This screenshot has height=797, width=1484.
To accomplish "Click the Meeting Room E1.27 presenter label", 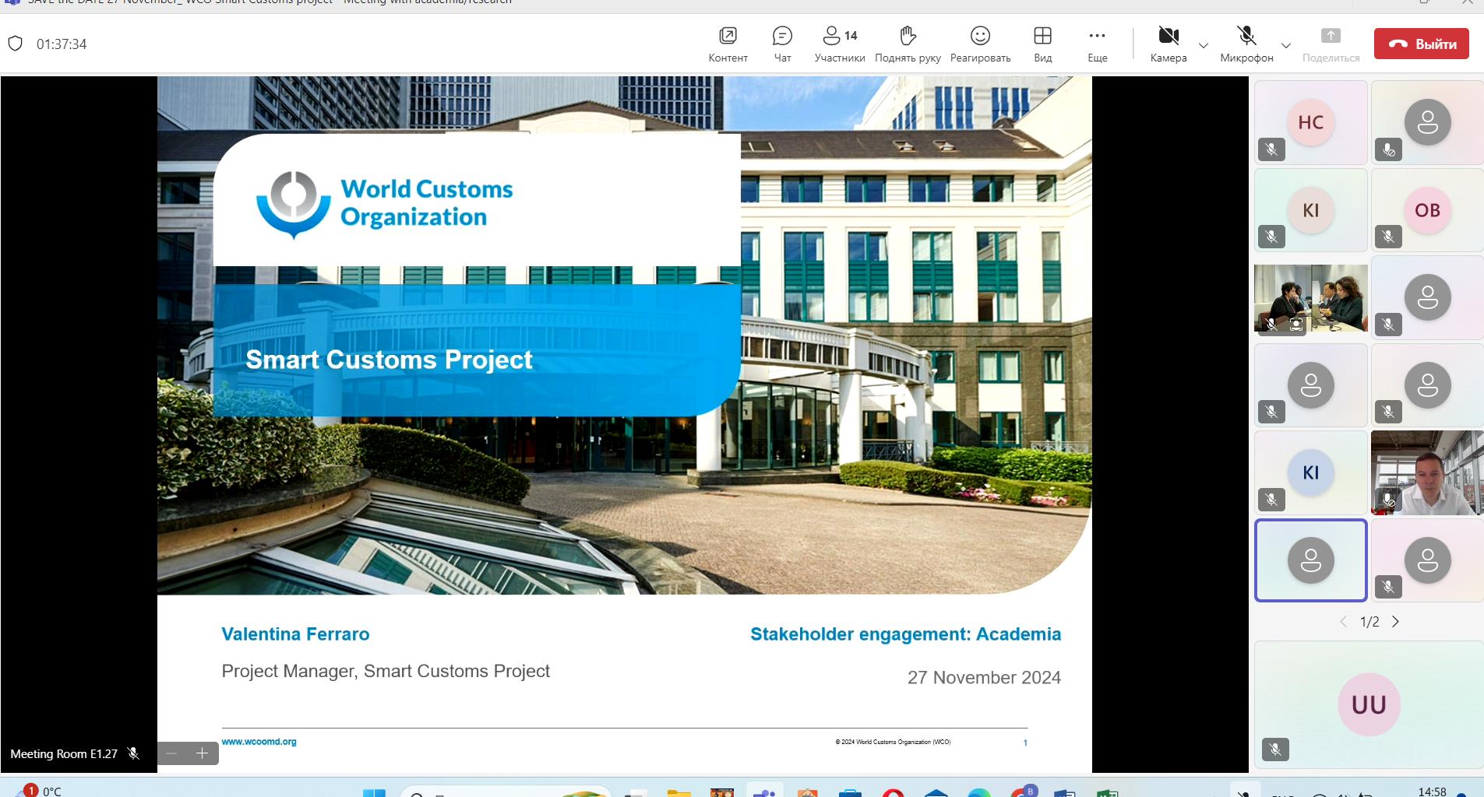I will tap(64, 753).
